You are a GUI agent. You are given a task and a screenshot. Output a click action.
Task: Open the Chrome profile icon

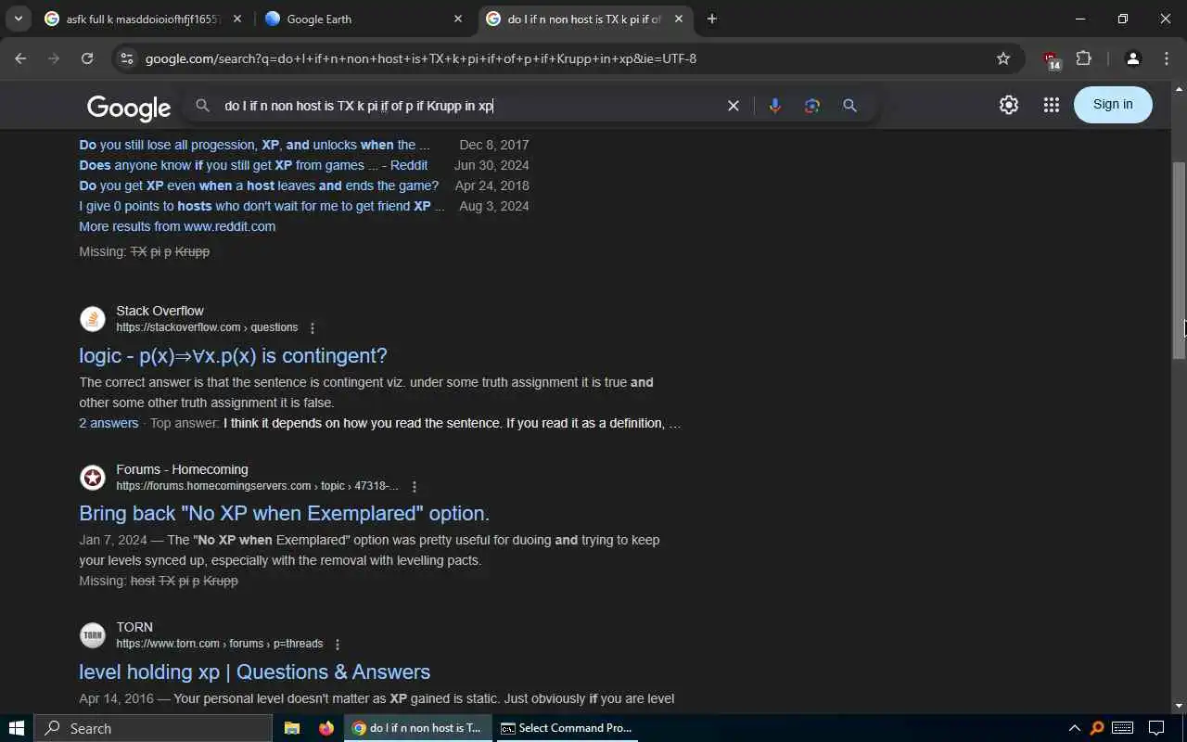point(1132,58)
